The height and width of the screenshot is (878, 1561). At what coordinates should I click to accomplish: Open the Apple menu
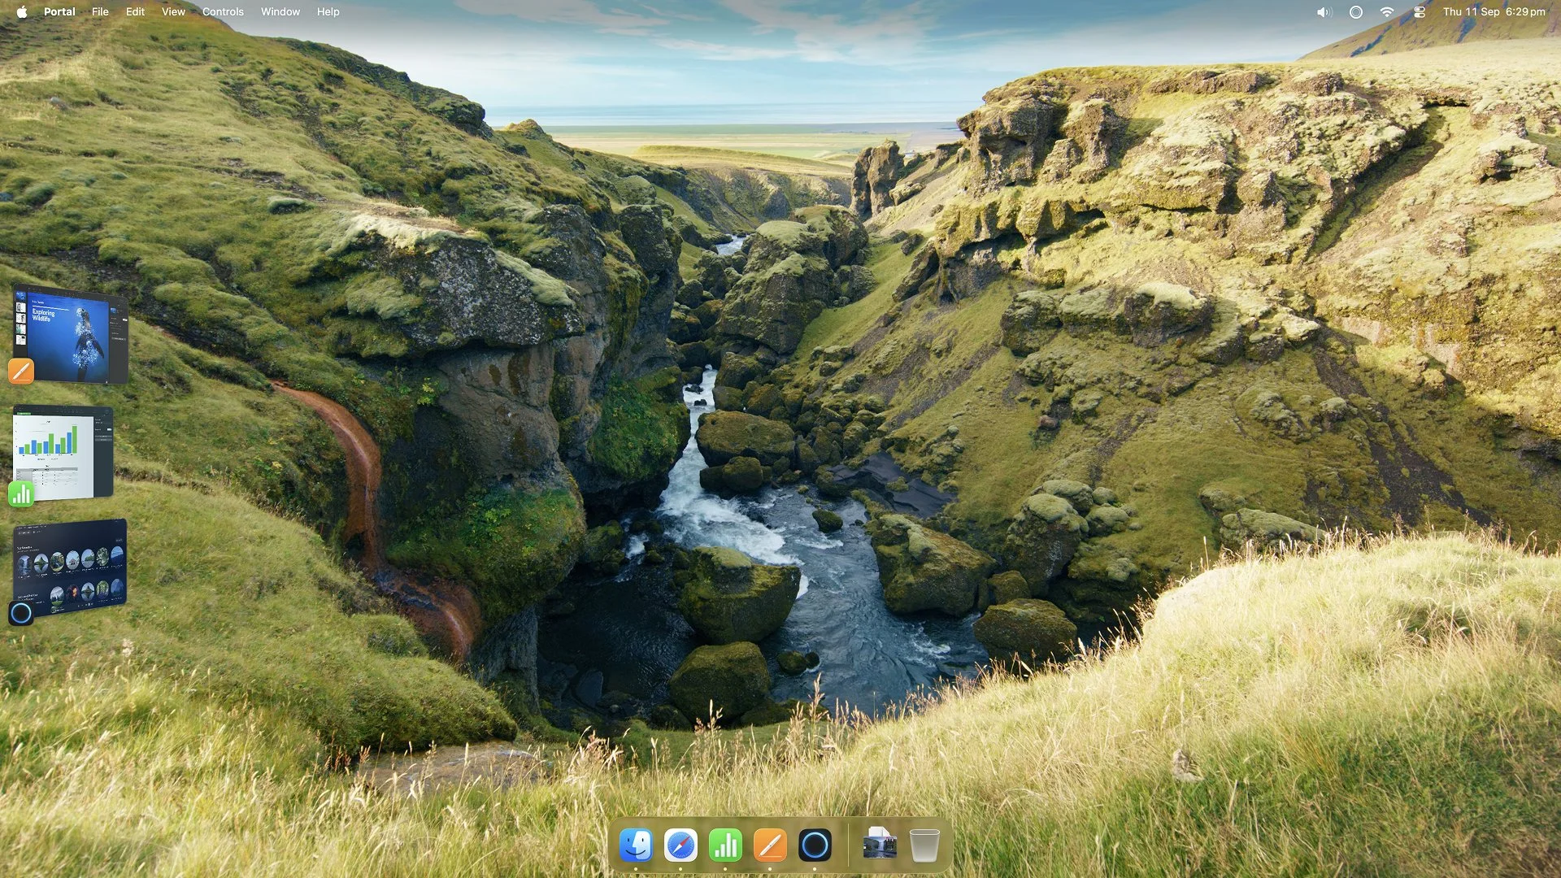(x=22, y=12)
